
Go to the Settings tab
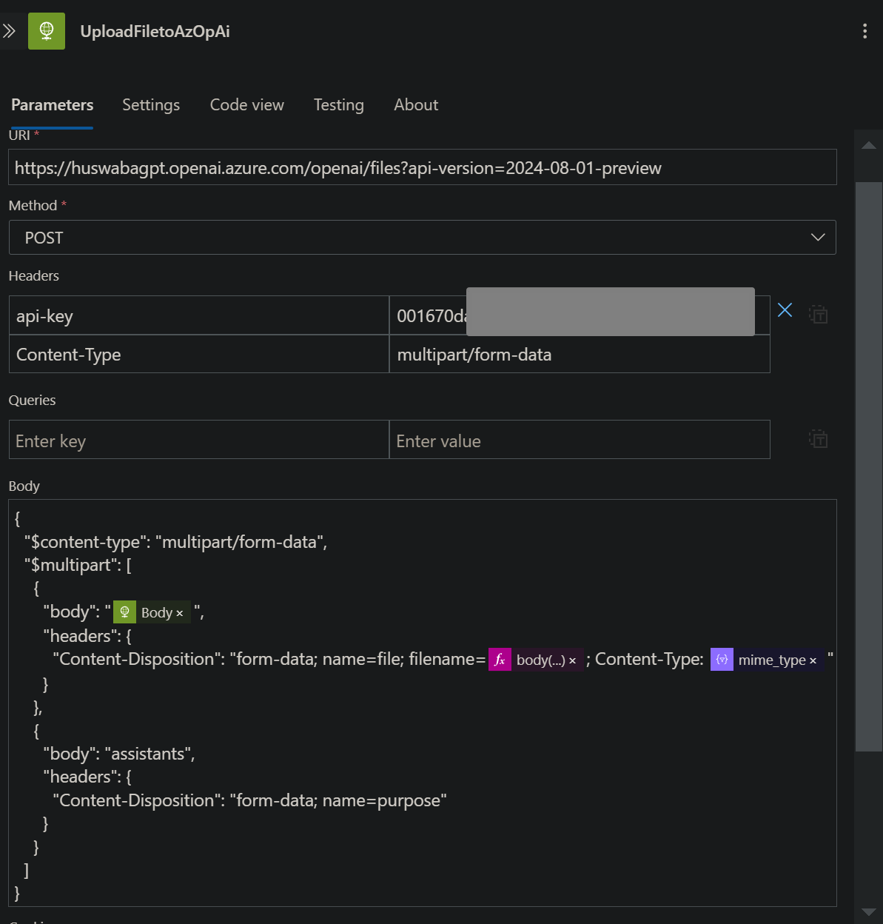click(x=150, y=104)
